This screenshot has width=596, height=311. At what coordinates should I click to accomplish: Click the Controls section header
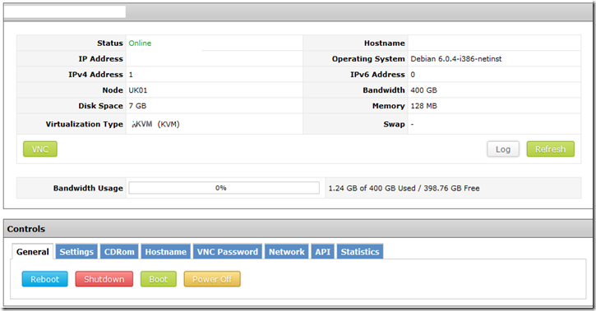[x=298, y=229]
